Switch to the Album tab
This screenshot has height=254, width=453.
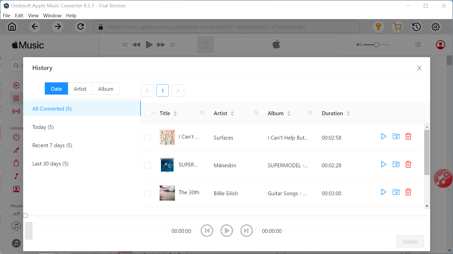pos(106,89)
